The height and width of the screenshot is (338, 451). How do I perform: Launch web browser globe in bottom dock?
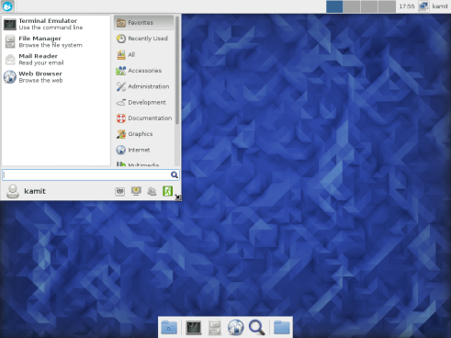236,328
